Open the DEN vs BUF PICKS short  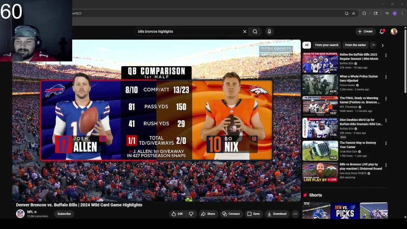pyautogui.click(x=345, y=211)
